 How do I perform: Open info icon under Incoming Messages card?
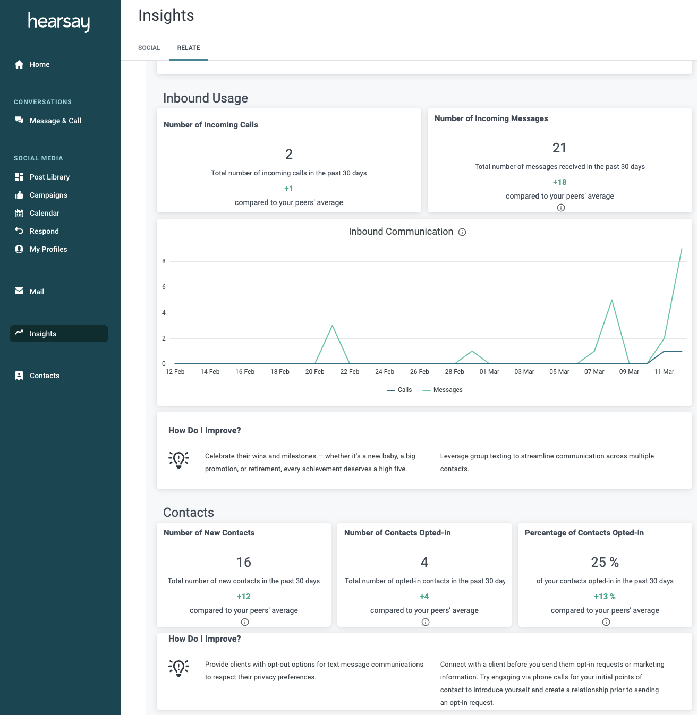tap(561, 208)
